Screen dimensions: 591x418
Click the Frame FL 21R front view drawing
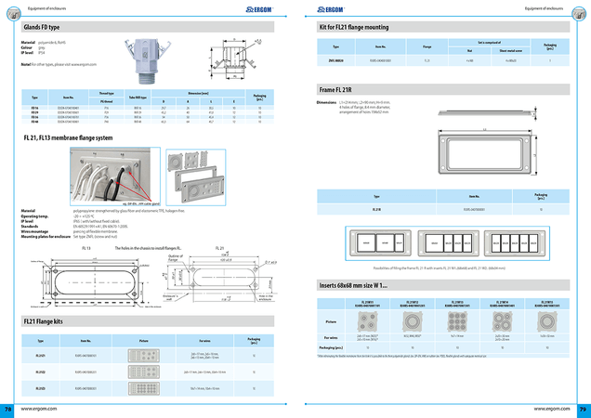[x=485, y=152]
